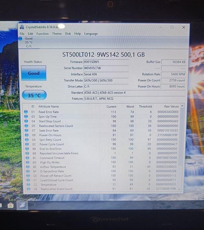
Task: Click the Interface field Serial ATA
Action: click(x=106, y=74)
